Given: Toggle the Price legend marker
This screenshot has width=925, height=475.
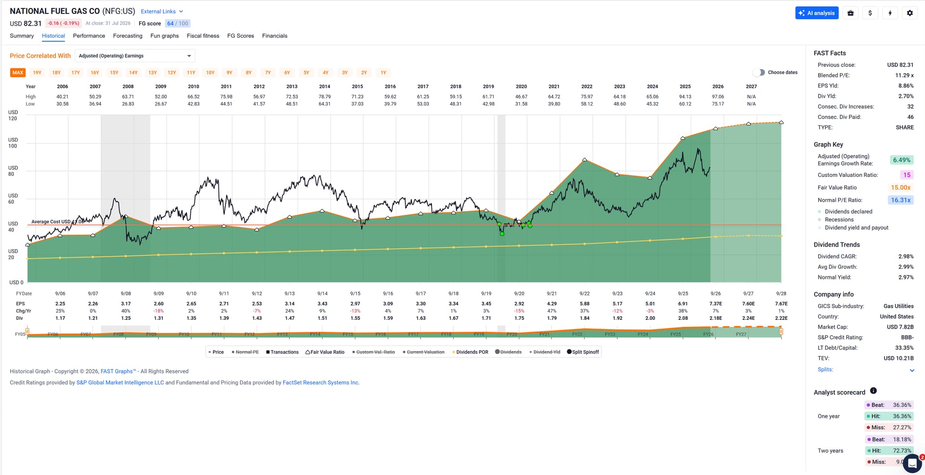Looking at the screenshot, I should (216, 352).
